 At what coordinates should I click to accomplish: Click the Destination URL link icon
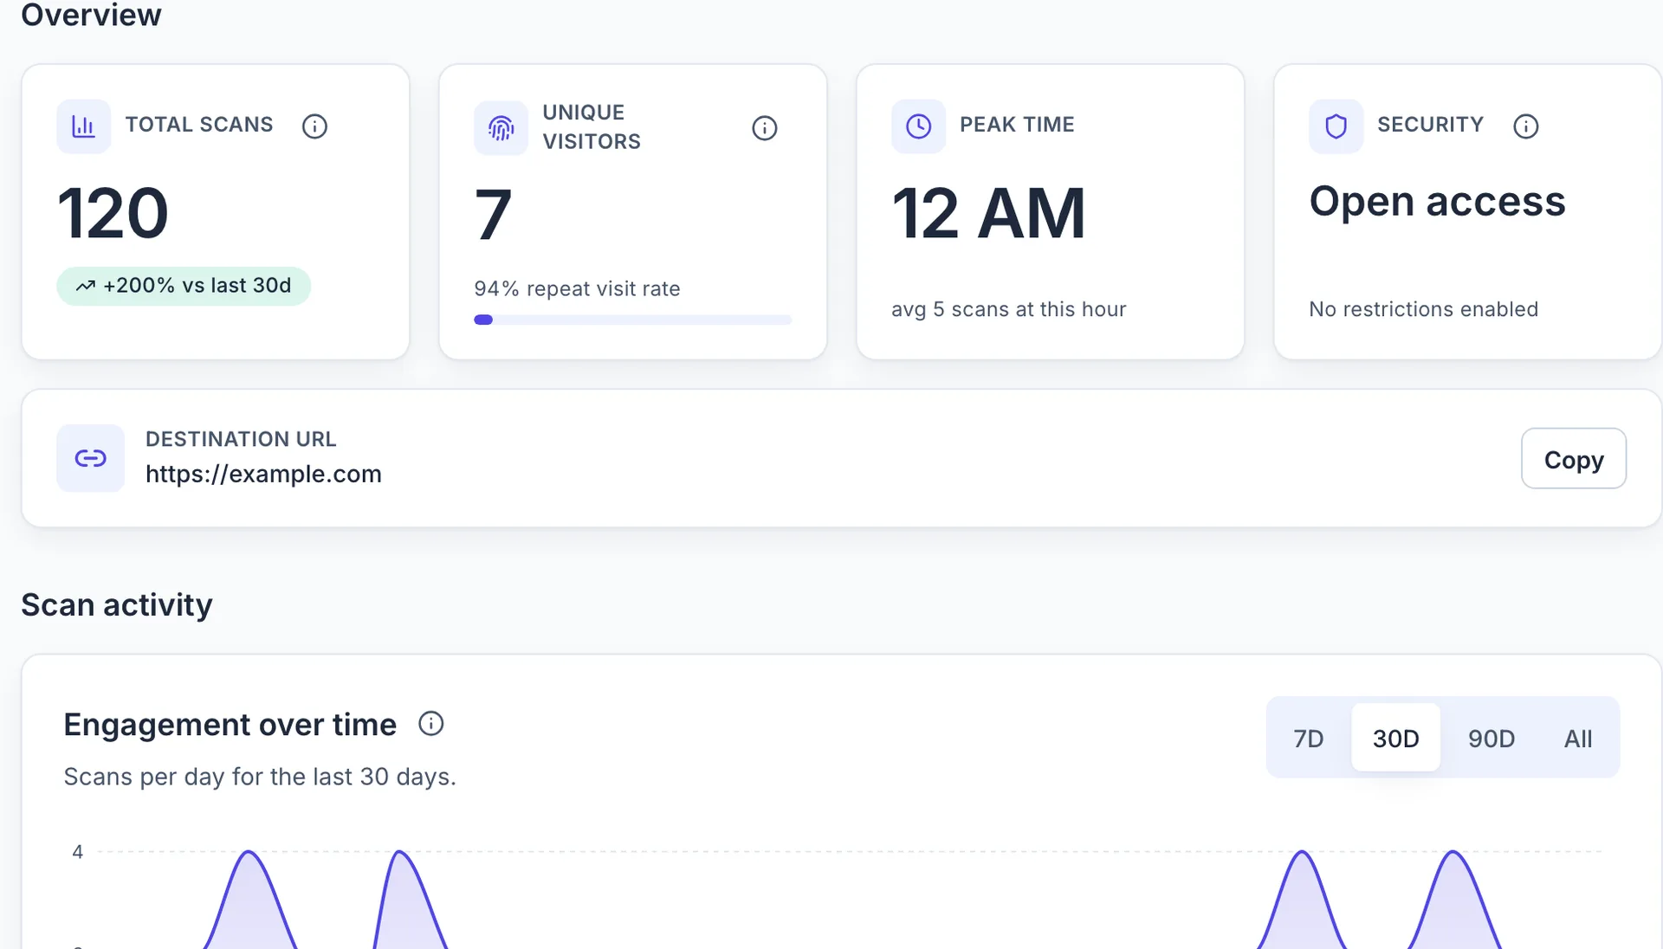[x=91, y=458]
